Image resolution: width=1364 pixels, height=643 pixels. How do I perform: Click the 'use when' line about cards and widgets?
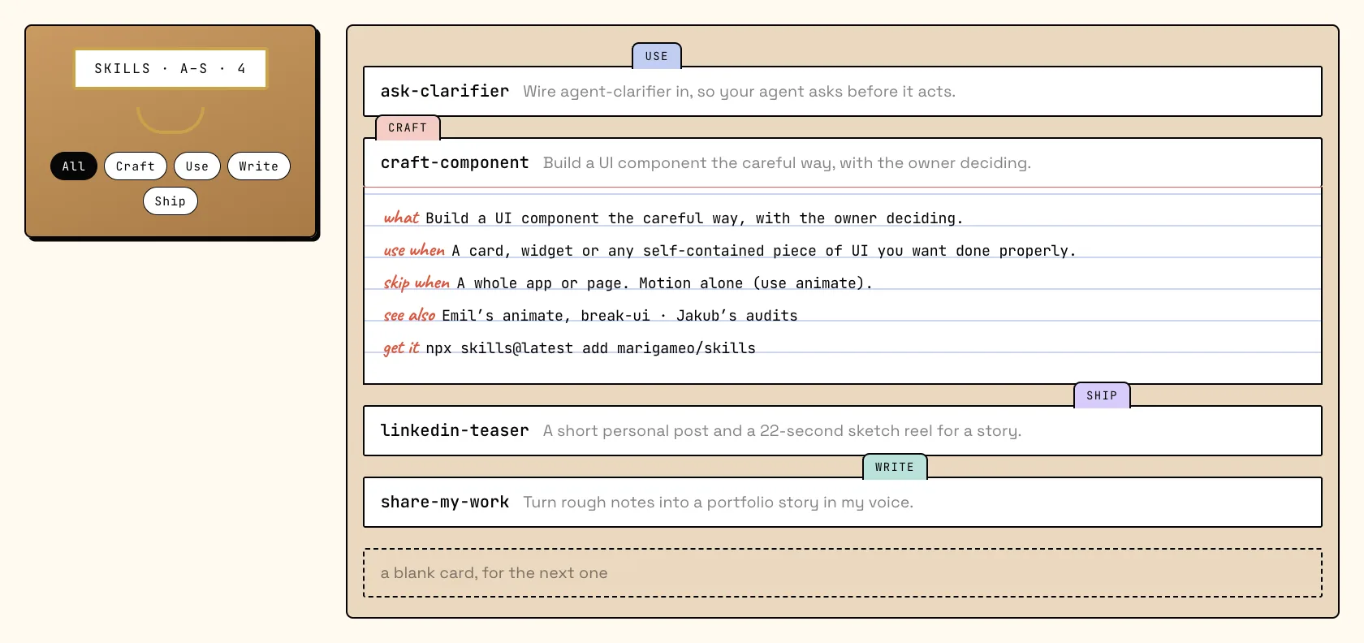tap(730, 251)
